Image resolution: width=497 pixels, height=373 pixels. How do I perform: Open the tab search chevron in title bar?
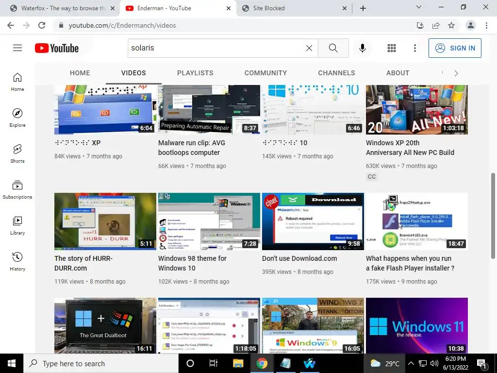[x=419, y=7]
